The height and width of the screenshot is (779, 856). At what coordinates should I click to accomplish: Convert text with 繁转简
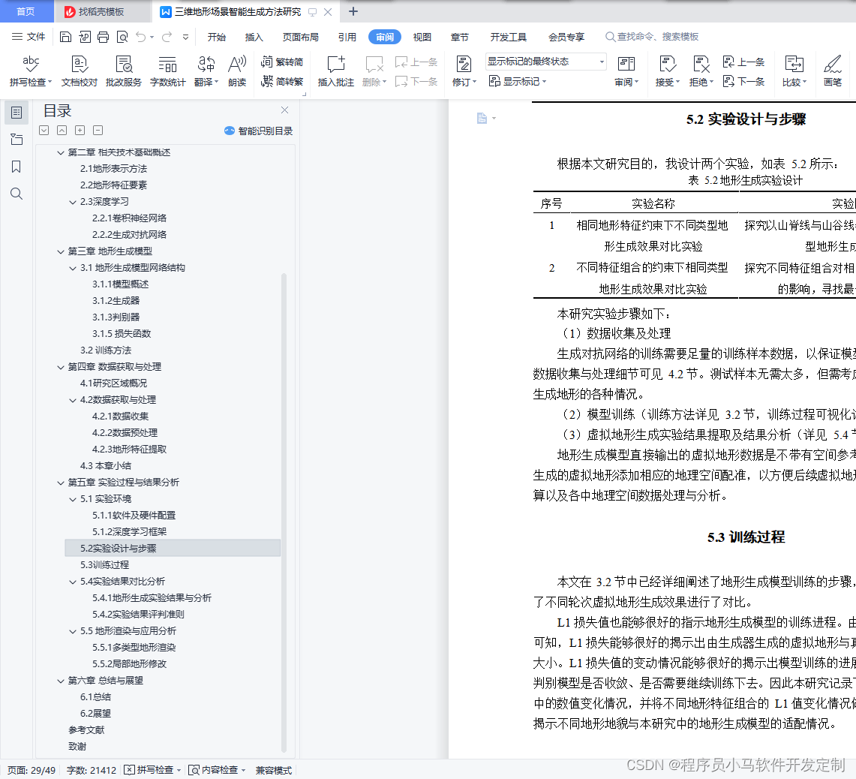pyautogui.click(x=282, y=62)
